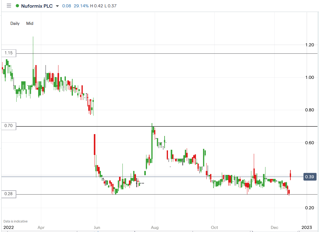
Task: Click the 0.80 price axis label
Action: coord(310,110)
